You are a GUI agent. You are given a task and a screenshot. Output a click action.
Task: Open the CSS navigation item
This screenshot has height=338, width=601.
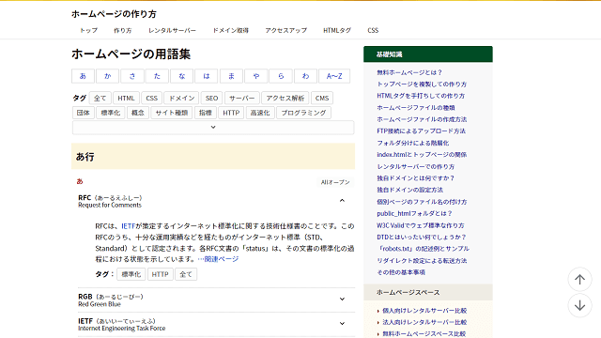pyautogui.click(x=373, y=30)
